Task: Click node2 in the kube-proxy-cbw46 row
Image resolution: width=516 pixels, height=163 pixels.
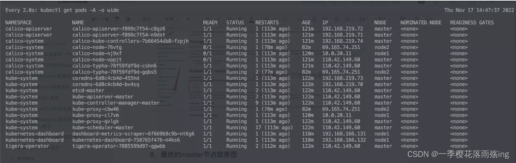Action: point(381,109)
